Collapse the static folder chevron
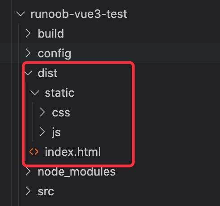The height and width of the screenshot is (206, 220). tap(35, 93)
